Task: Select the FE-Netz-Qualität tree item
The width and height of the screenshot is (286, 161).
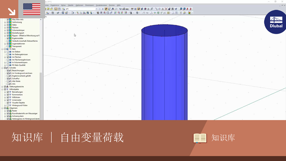Action: coord(18,65)
